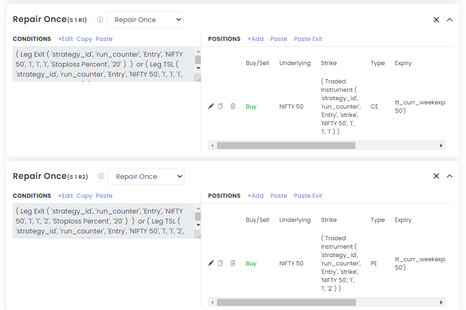This screenshot has width=466, height=310.
Task: Click trash delete icon for CE position
Action: [233, 106]
